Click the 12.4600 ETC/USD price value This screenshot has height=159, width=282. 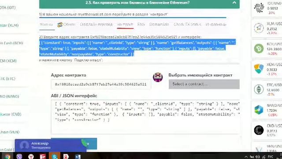click(273, 90)
